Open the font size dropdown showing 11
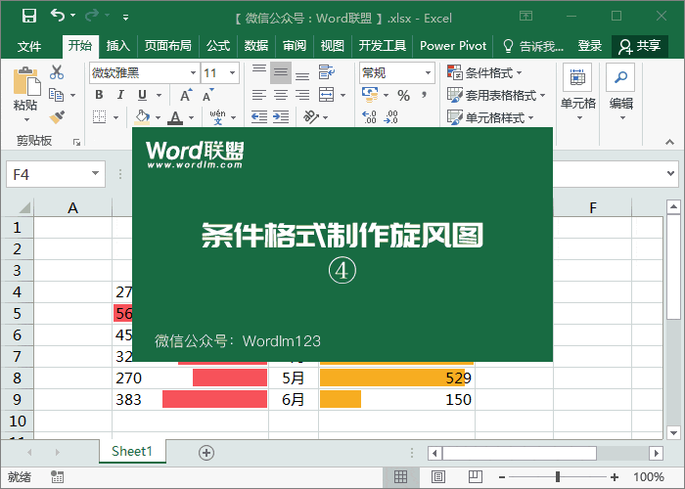Image resolution: width=685 pixels, height=489 pixels. tap(233, 73)
